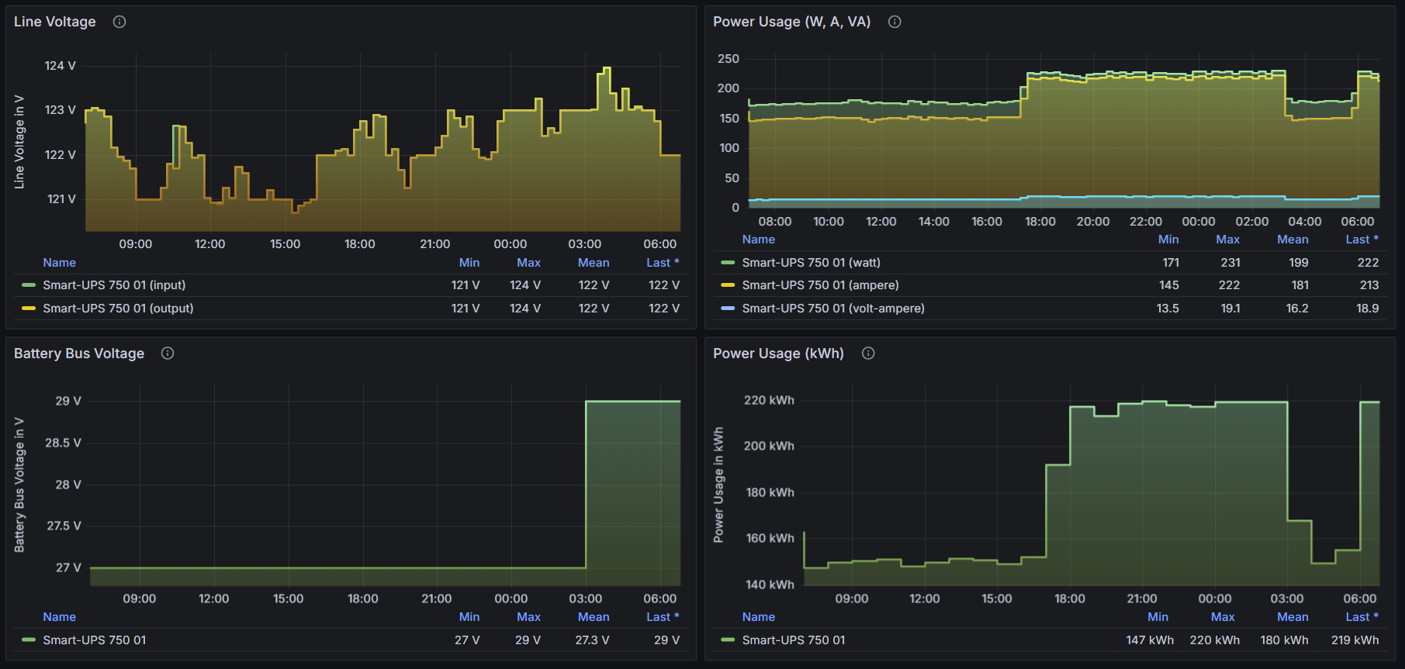The width and height of the screenshot is (1405, 669).
Task: Open the yellow color swatch of the output series
Action: [29, 309]
